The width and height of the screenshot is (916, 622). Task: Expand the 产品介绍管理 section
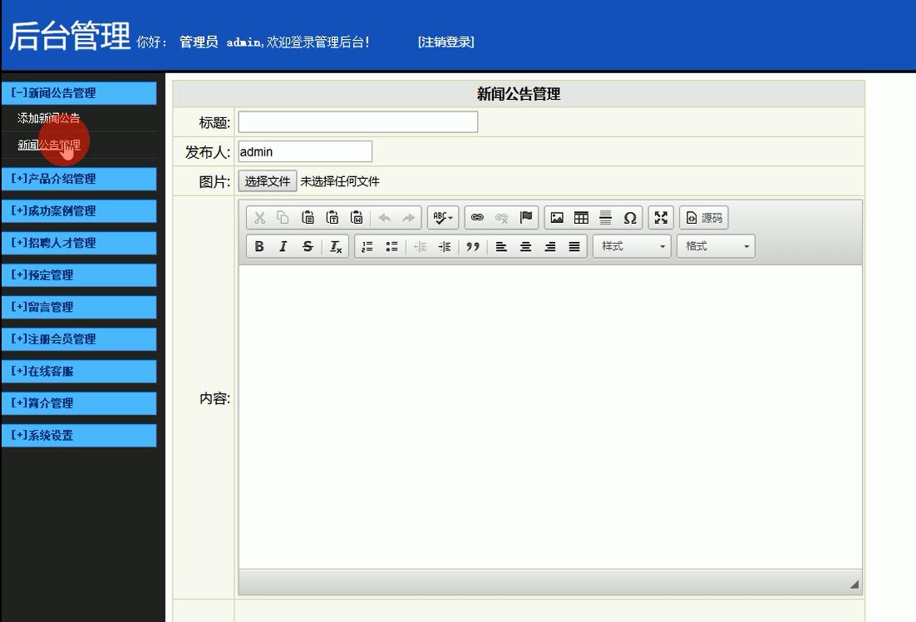coord(79,179)
